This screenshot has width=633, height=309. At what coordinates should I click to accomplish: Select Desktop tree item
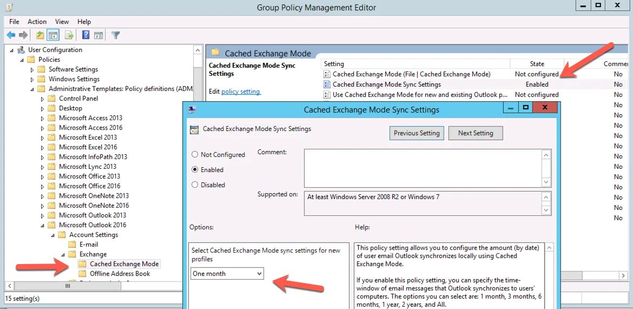tap(71, 108)
